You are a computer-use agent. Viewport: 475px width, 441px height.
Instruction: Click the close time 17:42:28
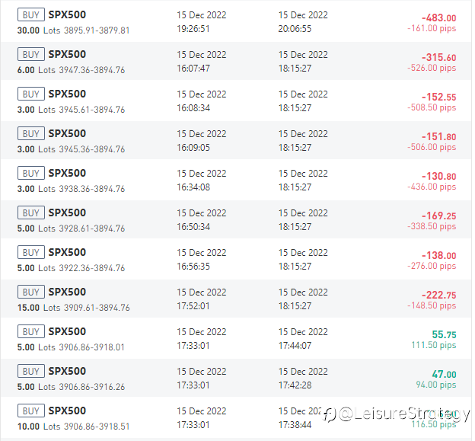[295, 385]
